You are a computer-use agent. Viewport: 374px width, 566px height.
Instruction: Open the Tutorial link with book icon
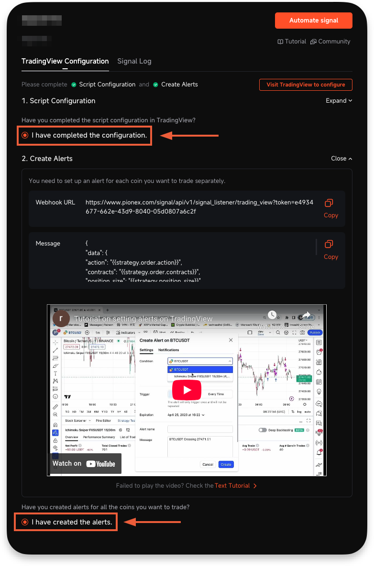click(x=292, y=42)
